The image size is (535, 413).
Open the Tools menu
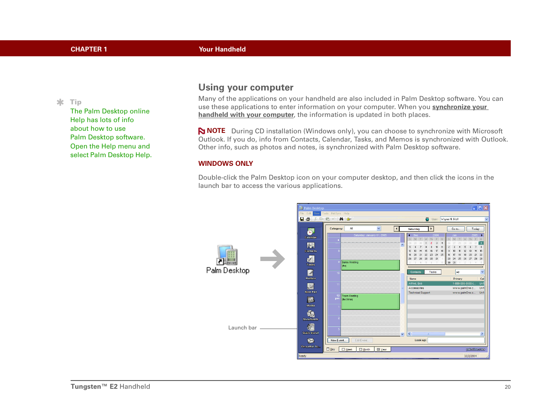pos(325,213)
